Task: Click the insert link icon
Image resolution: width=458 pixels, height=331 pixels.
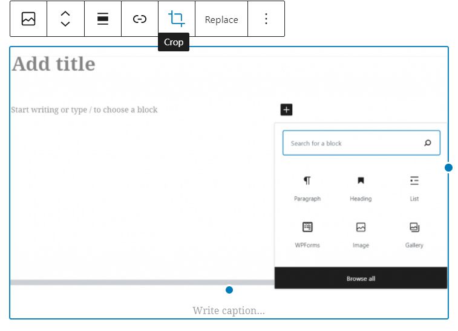Action: click(140, 19)
